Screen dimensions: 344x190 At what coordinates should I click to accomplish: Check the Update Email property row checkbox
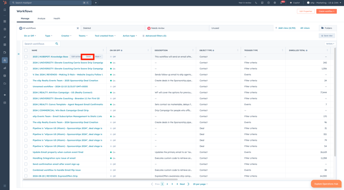point(26,152)
